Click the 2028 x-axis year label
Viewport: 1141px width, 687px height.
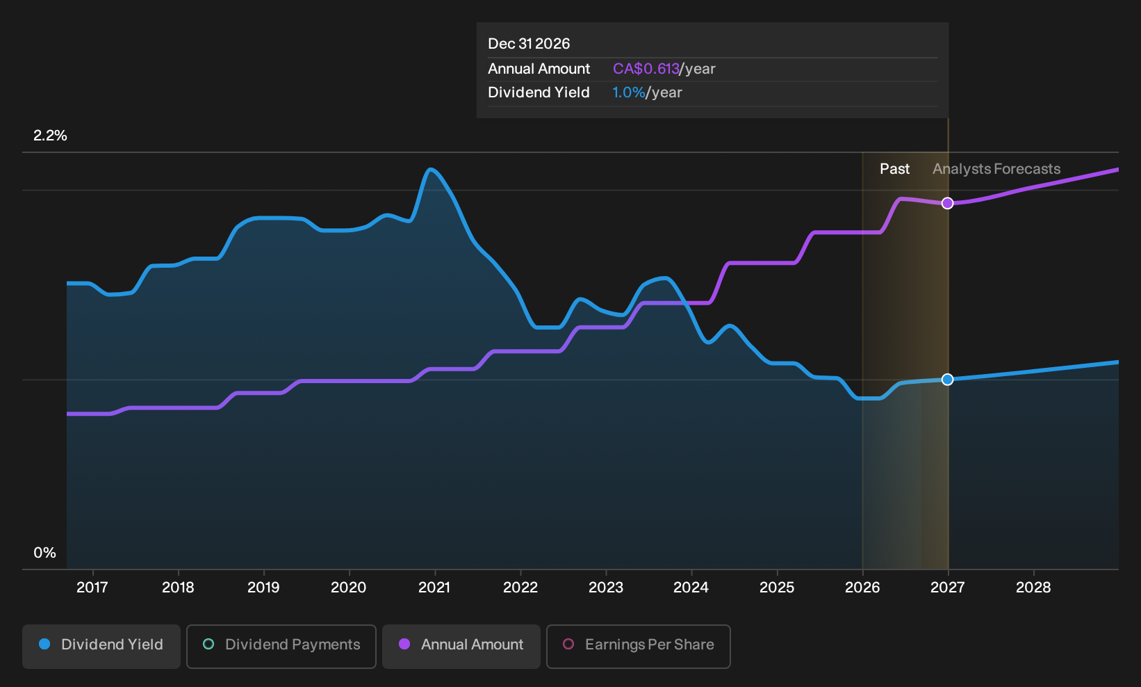[1033, 588]
